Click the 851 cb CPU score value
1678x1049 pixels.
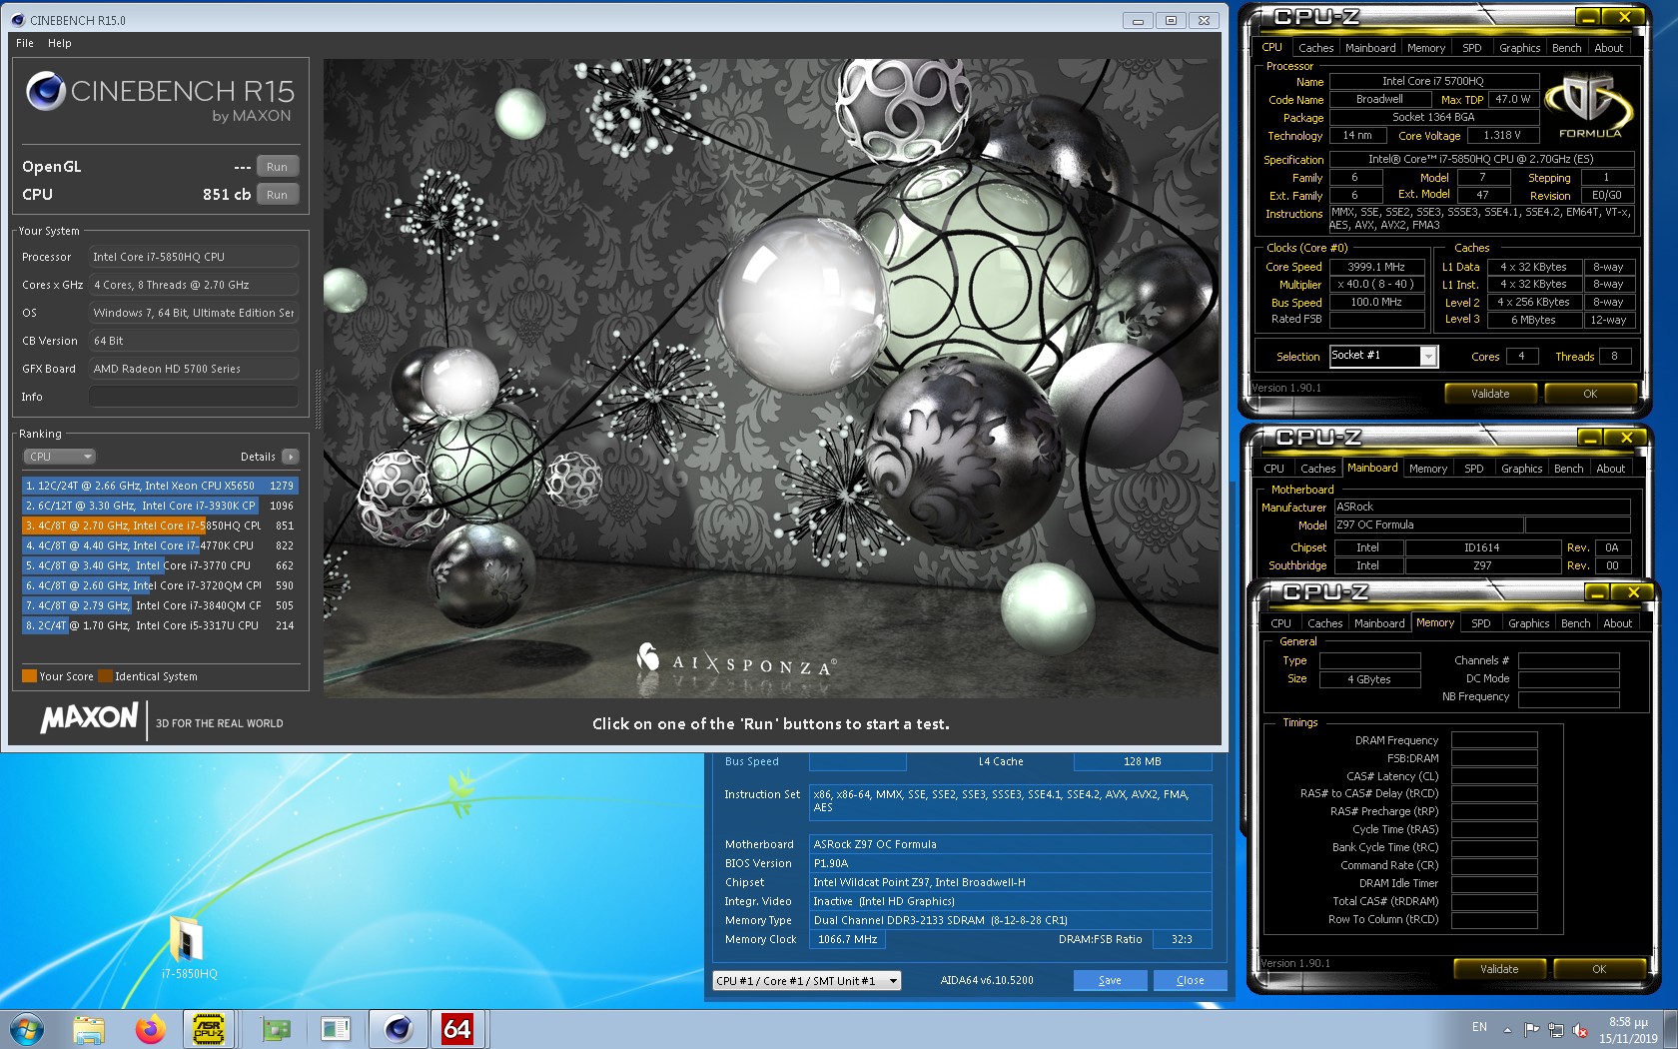[x=227, y=195]
